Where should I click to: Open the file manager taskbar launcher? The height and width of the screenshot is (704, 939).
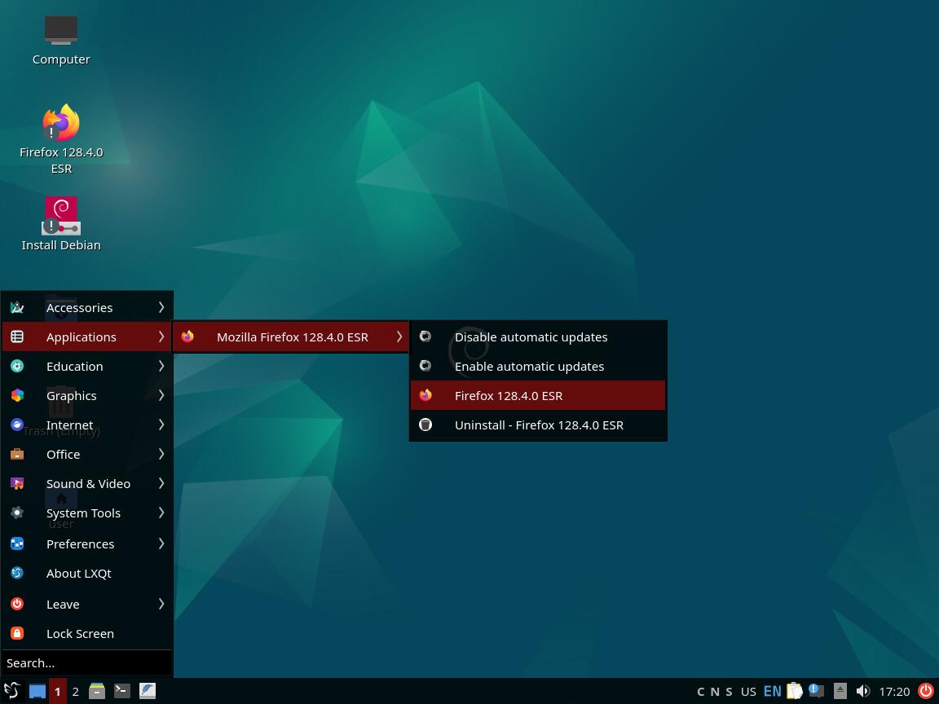(x=97, y=692)
